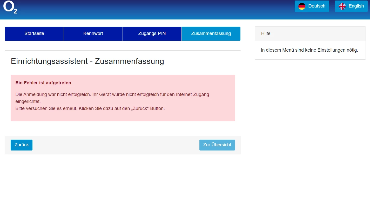This screenshot has height=219, width=370.
Task: Click the UK flag icon
Action: tap(342, 6)
